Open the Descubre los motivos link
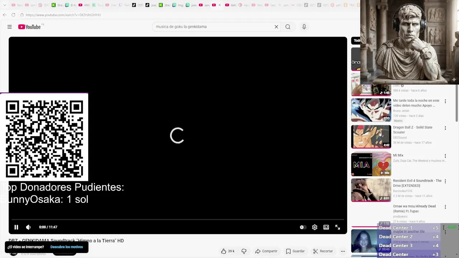Image resolution: width=459 pixels, height=258 pixels. tap(66, 247)
